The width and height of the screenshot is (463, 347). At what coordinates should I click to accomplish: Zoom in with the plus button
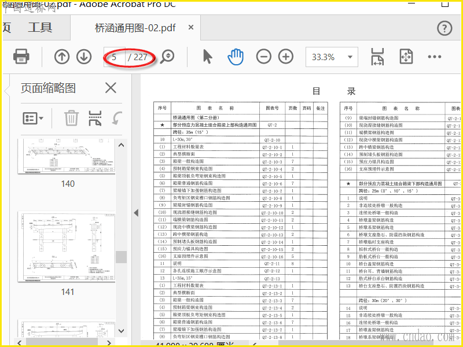point(286,56)
